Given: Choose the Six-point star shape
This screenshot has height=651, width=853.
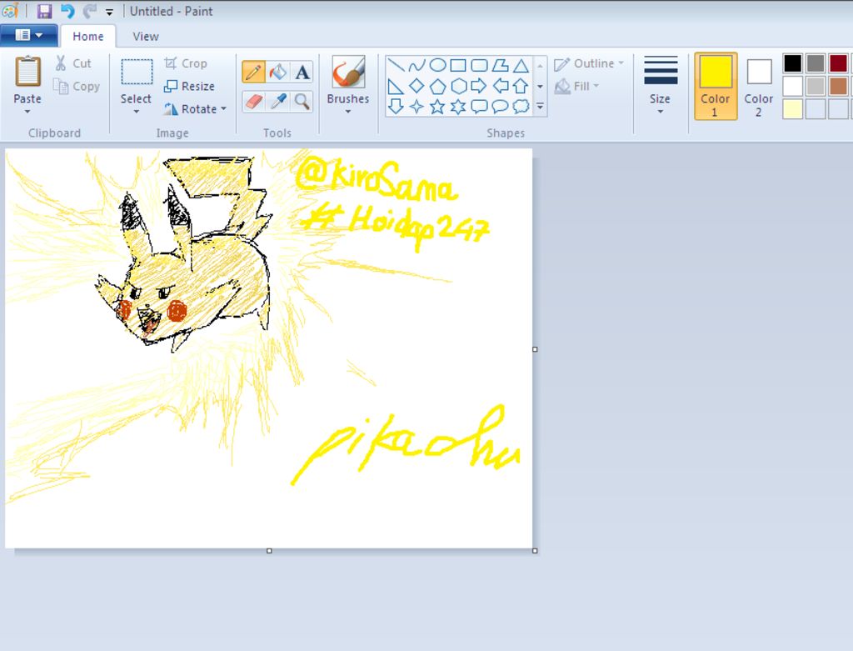Looking at the screenshot, I should pyautogui.click(x=458, y=106).
